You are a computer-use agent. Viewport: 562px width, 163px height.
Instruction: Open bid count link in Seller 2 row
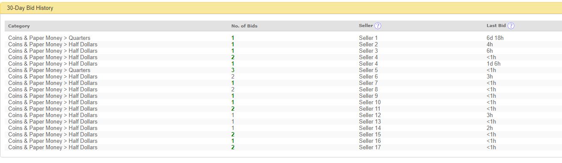point(233,45)
